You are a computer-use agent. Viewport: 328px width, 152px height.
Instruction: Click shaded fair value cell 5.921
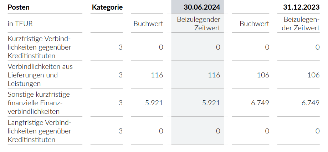pos(211,103)
